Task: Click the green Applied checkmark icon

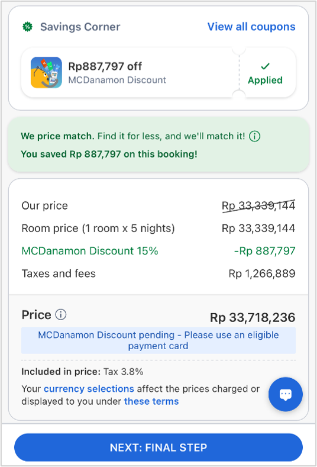Action: pos(265,66)
